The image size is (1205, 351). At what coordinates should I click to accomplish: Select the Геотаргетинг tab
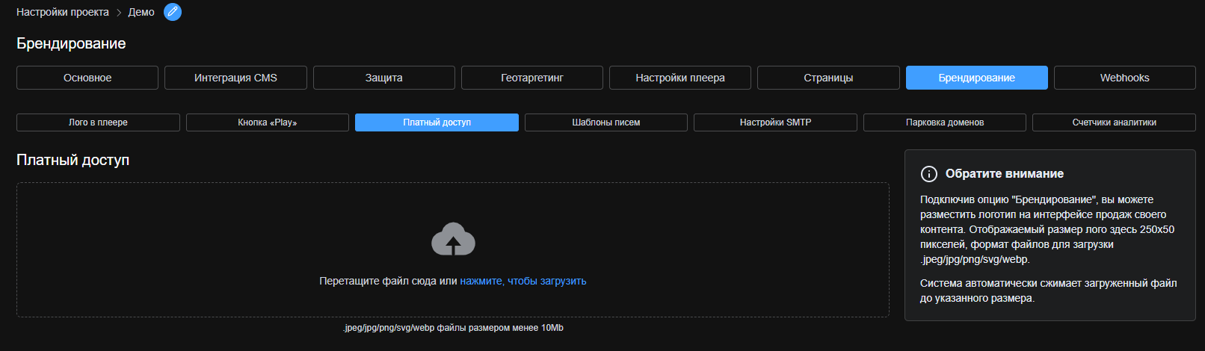[532, 78]
